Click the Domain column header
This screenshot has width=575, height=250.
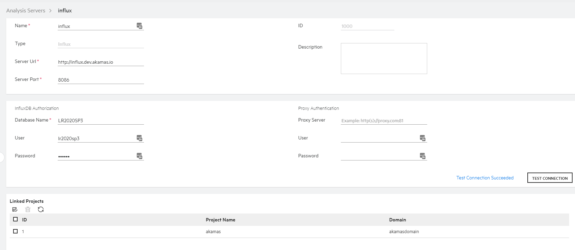click(x=397, y=220)
